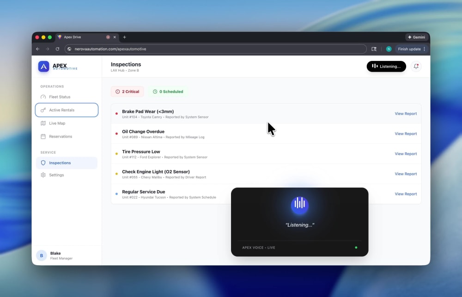Click the Apex Automotive logo
This screenshot has height=297, width=462.
(x=43, y=67)
